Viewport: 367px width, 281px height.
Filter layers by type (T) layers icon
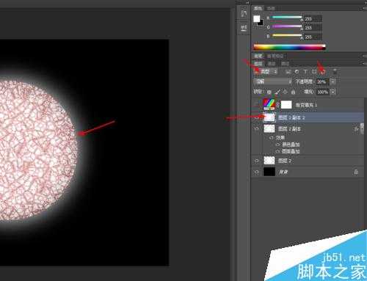coord(305,72)
